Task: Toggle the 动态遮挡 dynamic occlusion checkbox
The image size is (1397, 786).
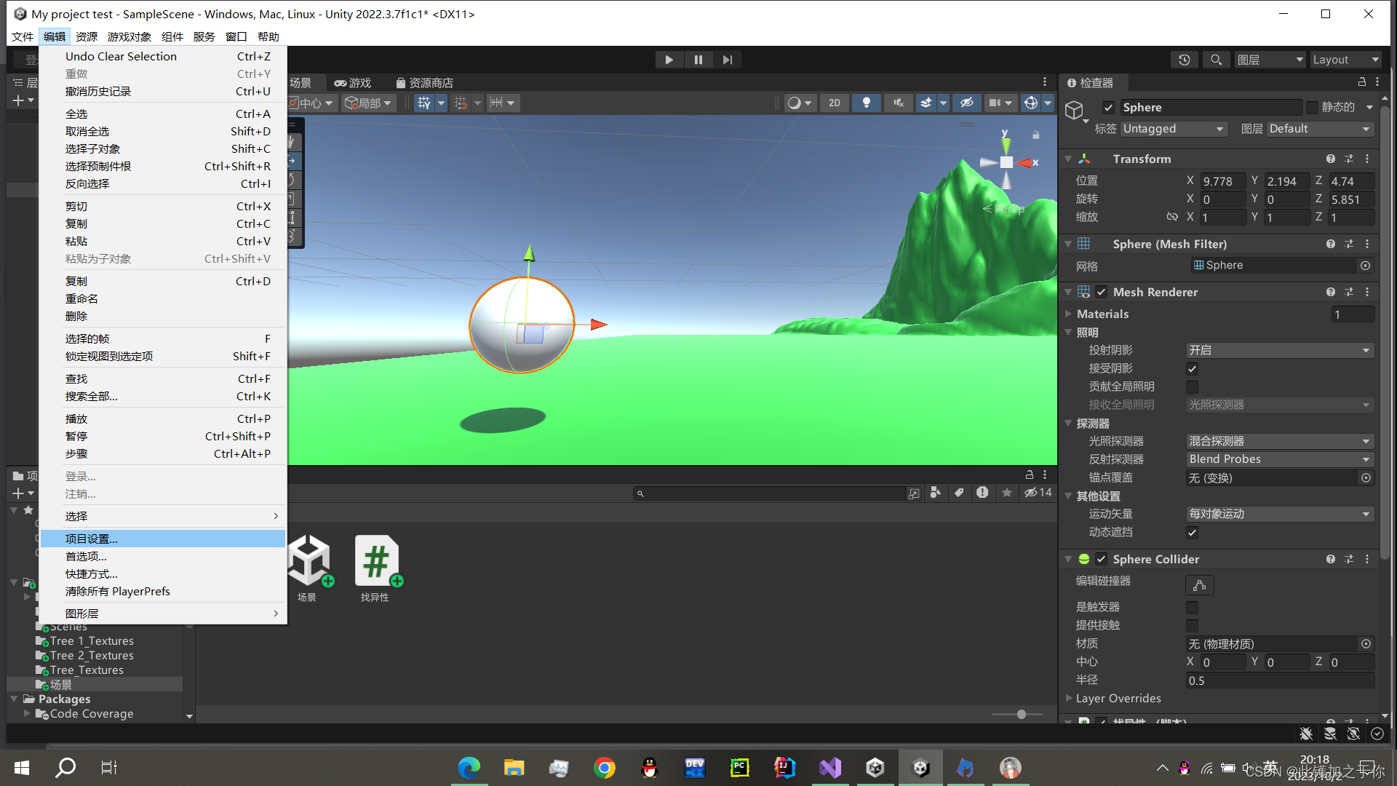Action: coord(1192,533)
